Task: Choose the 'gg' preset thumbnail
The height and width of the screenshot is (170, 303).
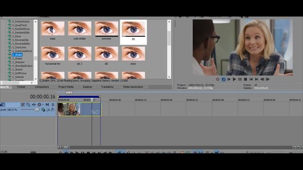Action: pos(134,28)
